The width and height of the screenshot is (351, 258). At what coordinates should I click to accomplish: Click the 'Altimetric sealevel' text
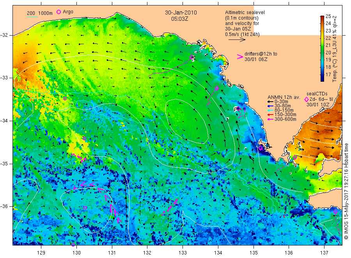pyautogui.click(x=245, y=13)
